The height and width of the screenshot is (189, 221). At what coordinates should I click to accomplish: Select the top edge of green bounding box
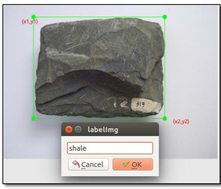tap(99, 17)
